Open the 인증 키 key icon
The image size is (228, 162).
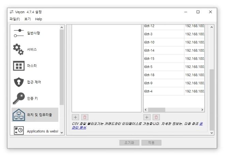tap(19, 98)
